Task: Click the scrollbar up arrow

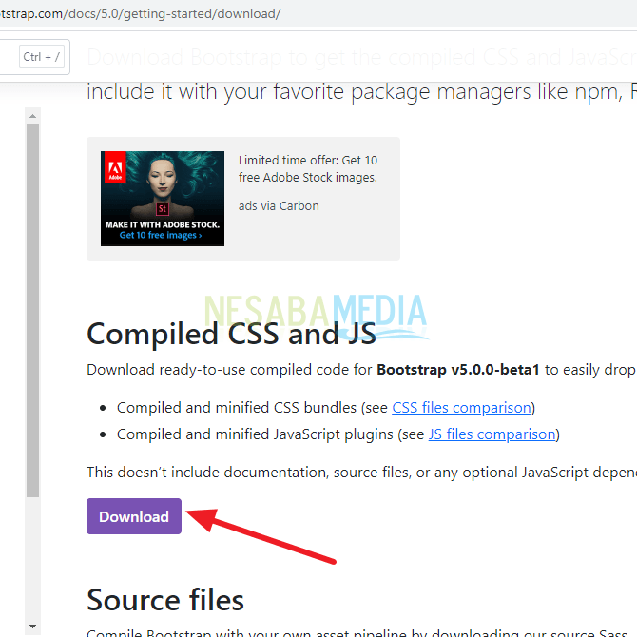Action: click(32, 116)
